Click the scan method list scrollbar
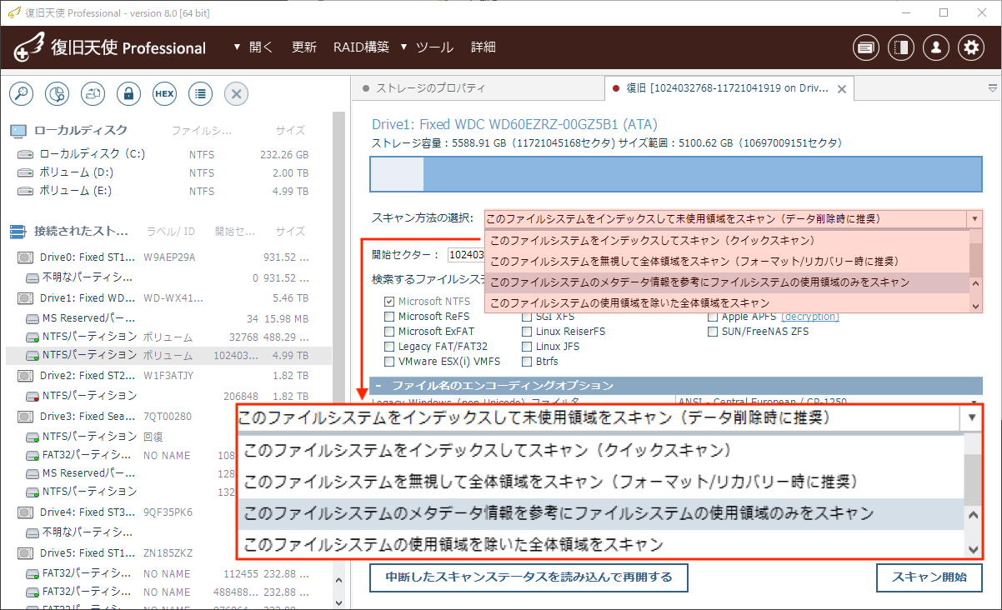Viewport: 1002px width, 610px height. click(x=976, y=272)
